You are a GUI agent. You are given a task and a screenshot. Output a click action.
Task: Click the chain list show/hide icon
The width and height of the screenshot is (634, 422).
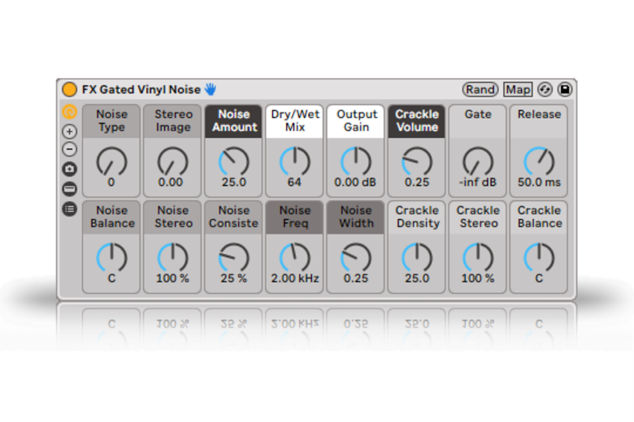[x=70, y=188]
